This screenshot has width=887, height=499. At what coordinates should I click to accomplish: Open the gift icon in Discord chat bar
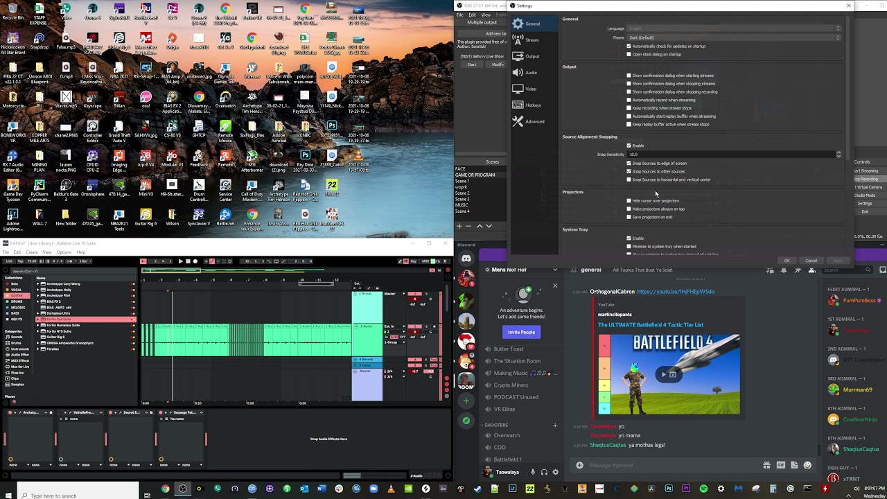click(x=766, y=465)
